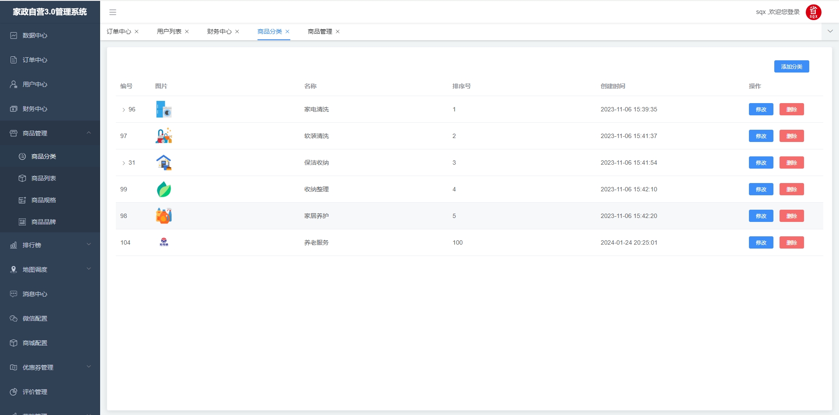Click the red user avatar icon

pos(813,12)
